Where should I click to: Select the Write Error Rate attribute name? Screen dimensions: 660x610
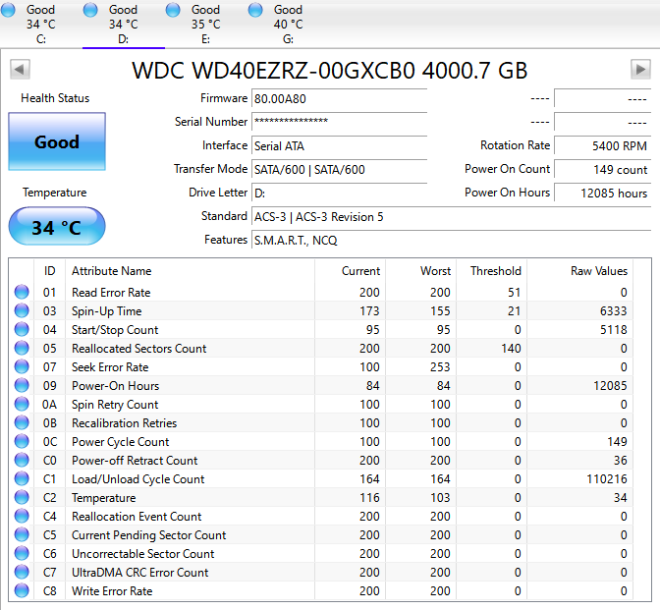click(x=112, y=591)
